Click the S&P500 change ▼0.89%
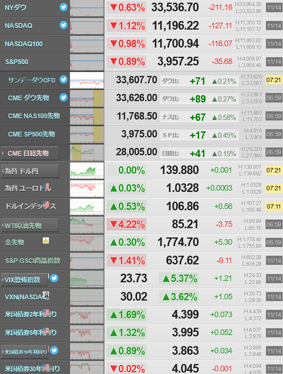The height and width of the screenshot is (374, 283). click(x=127, y=62)
